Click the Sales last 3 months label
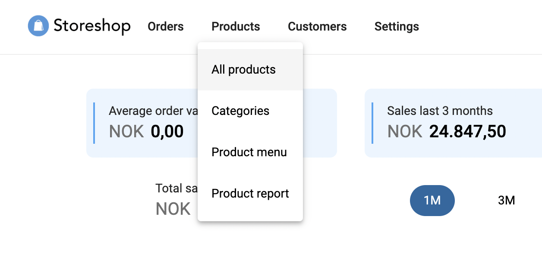Viewport: 542px width, 266px height. point(440,111)
